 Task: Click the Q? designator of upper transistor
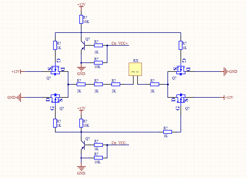pyautogui.click(x=88, y=39)
